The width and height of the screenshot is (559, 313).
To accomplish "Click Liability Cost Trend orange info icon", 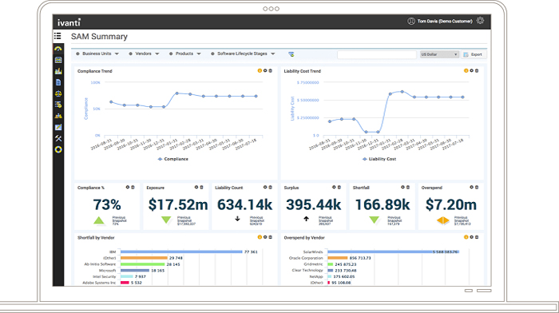I will point(466,70).
